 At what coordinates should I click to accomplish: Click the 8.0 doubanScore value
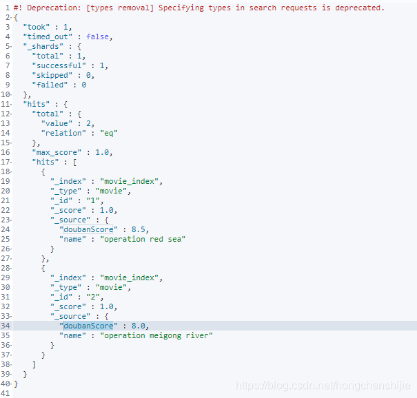139,326
